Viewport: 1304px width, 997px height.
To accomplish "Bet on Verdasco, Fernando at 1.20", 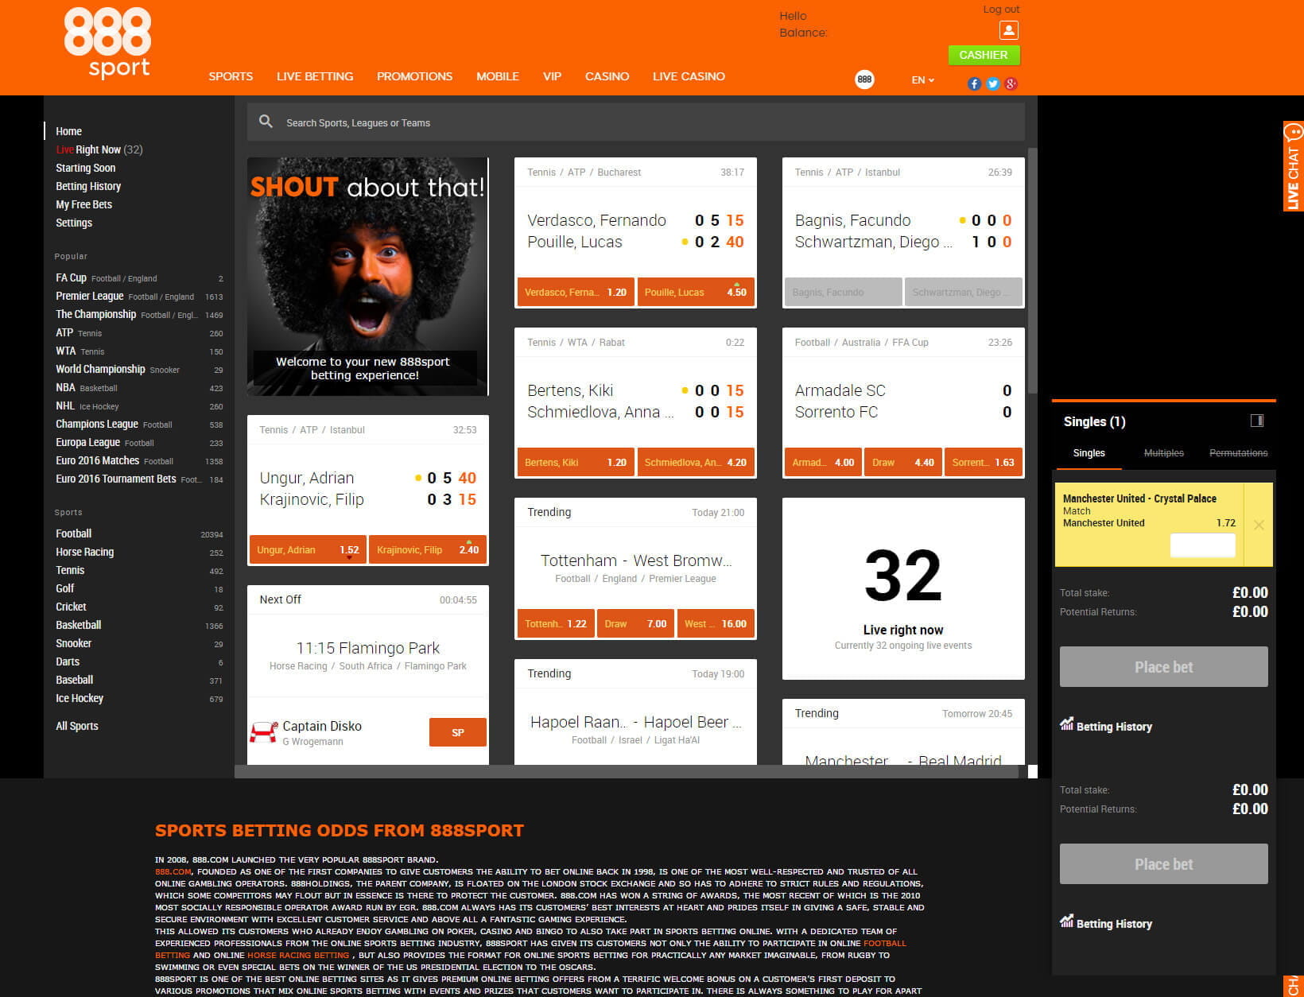I will 575,292.
